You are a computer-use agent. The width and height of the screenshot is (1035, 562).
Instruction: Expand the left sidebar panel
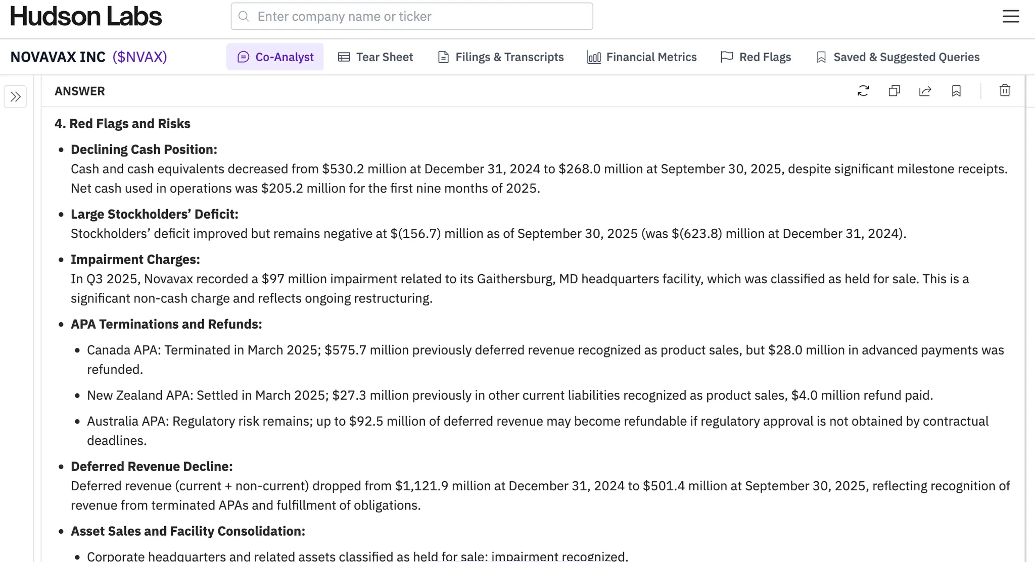15,96
